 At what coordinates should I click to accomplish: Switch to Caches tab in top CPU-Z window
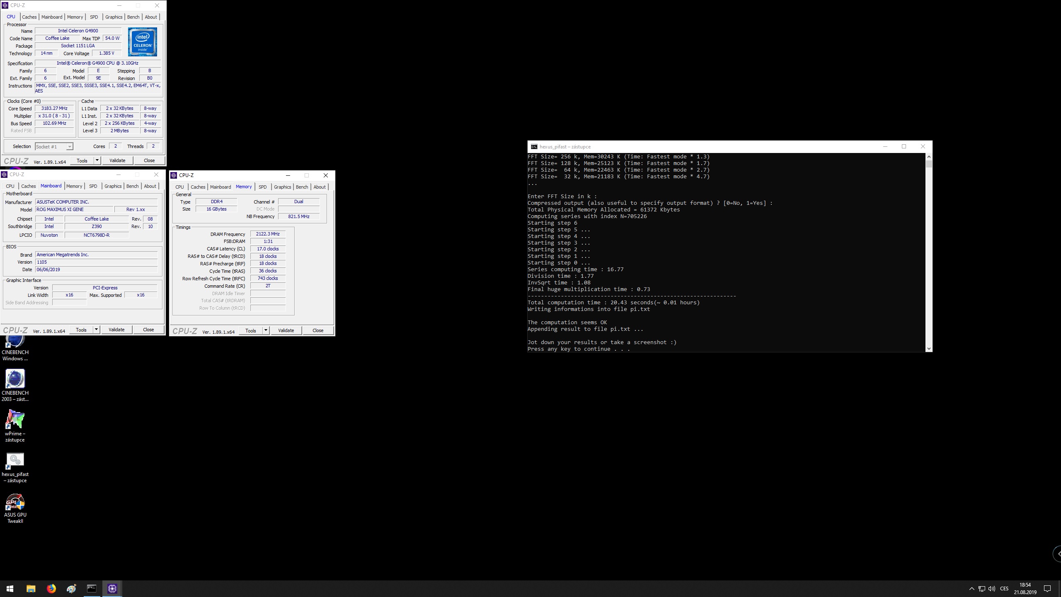point(29,17)
